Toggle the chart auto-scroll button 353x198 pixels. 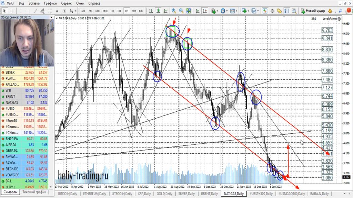click(x=196, y=11)
